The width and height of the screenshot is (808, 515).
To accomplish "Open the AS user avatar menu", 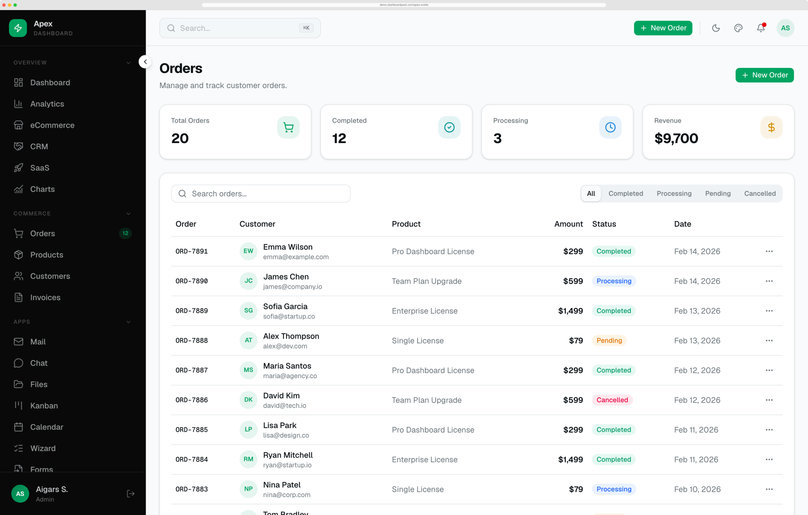I will coord(785,28).
